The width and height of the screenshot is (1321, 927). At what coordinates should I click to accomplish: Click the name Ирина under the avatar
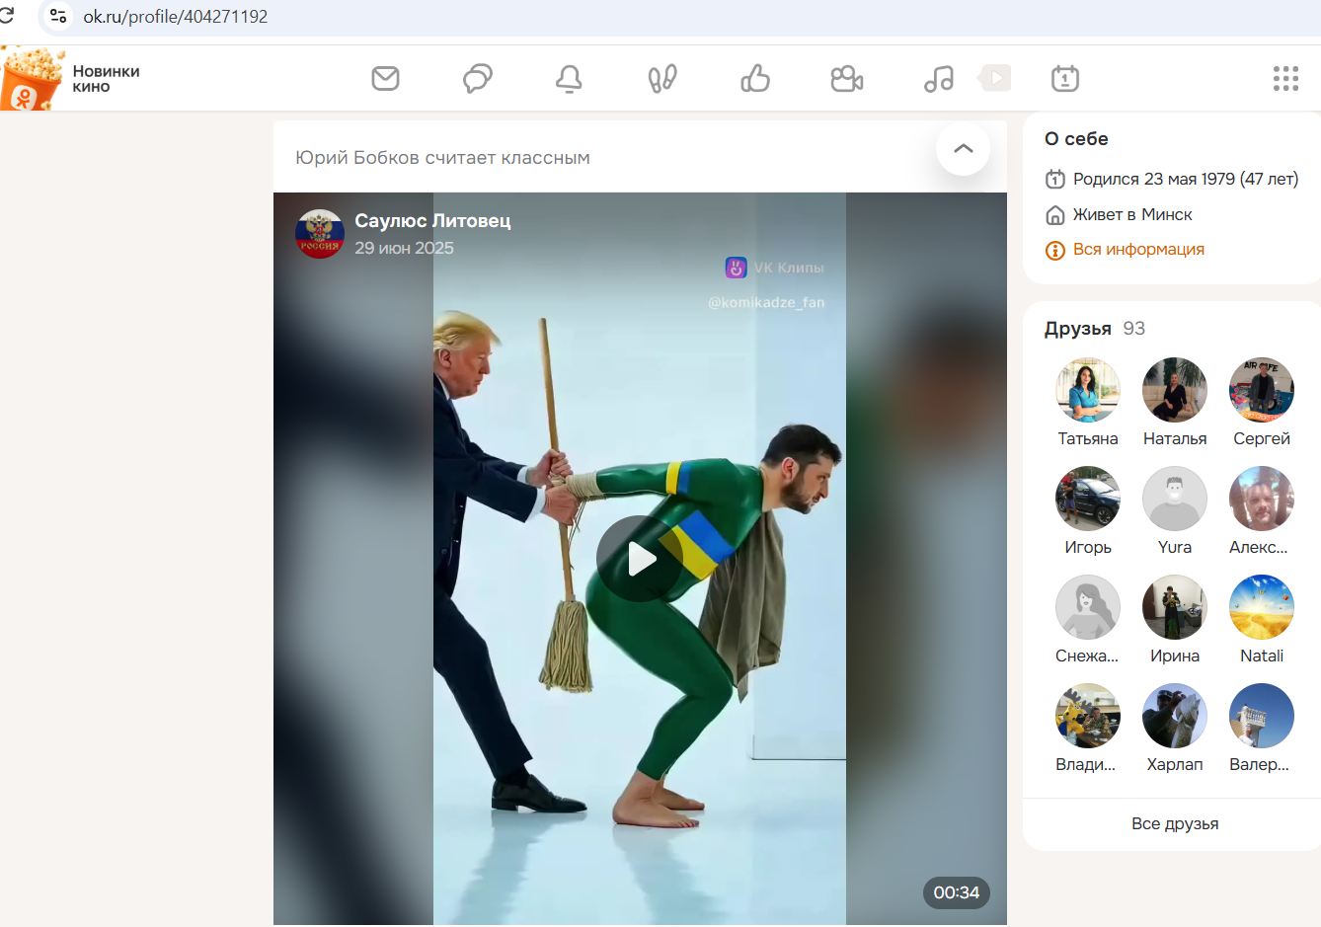pyautogui.click(x=1175, y=656)
